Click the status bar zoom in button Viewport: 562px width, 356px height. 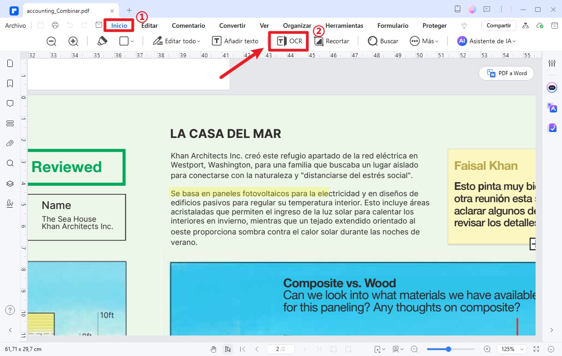(x=487, y=349)
